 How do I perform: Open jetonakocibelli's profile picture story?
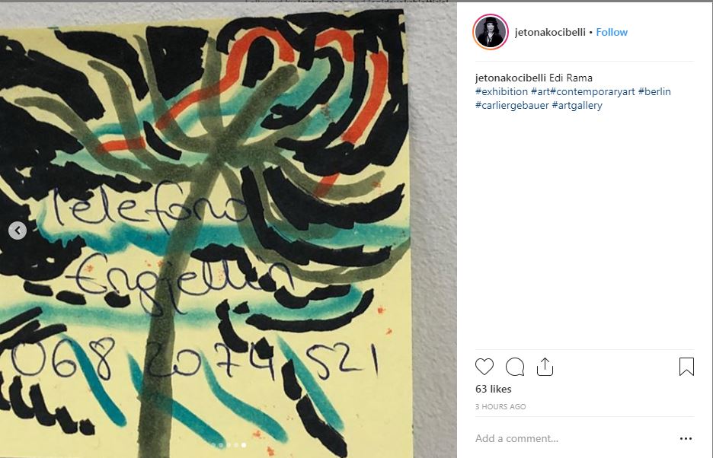point(491,32)
